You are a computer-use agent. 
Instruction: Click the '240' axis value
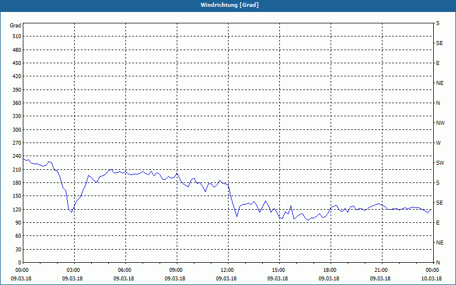(17, 156)
